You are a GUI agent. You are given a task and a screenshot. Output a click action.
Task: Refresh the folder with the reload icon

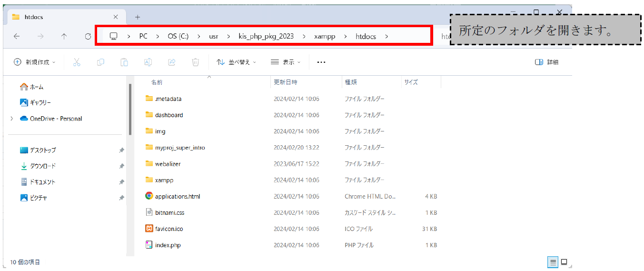click(x=88, y=36)
